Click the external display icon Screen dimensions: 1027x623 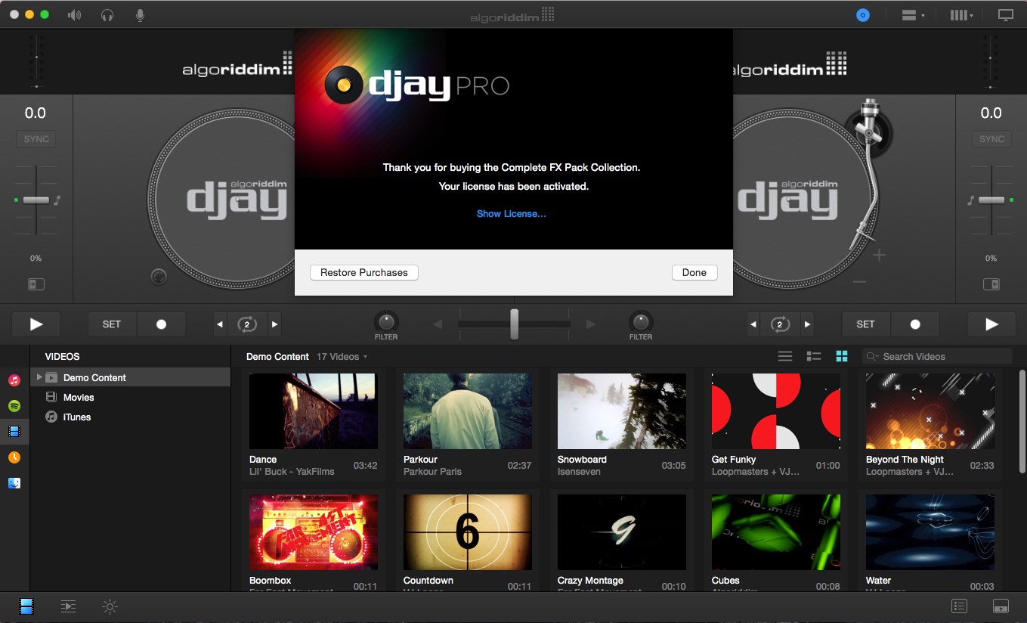click(1005, 15)
